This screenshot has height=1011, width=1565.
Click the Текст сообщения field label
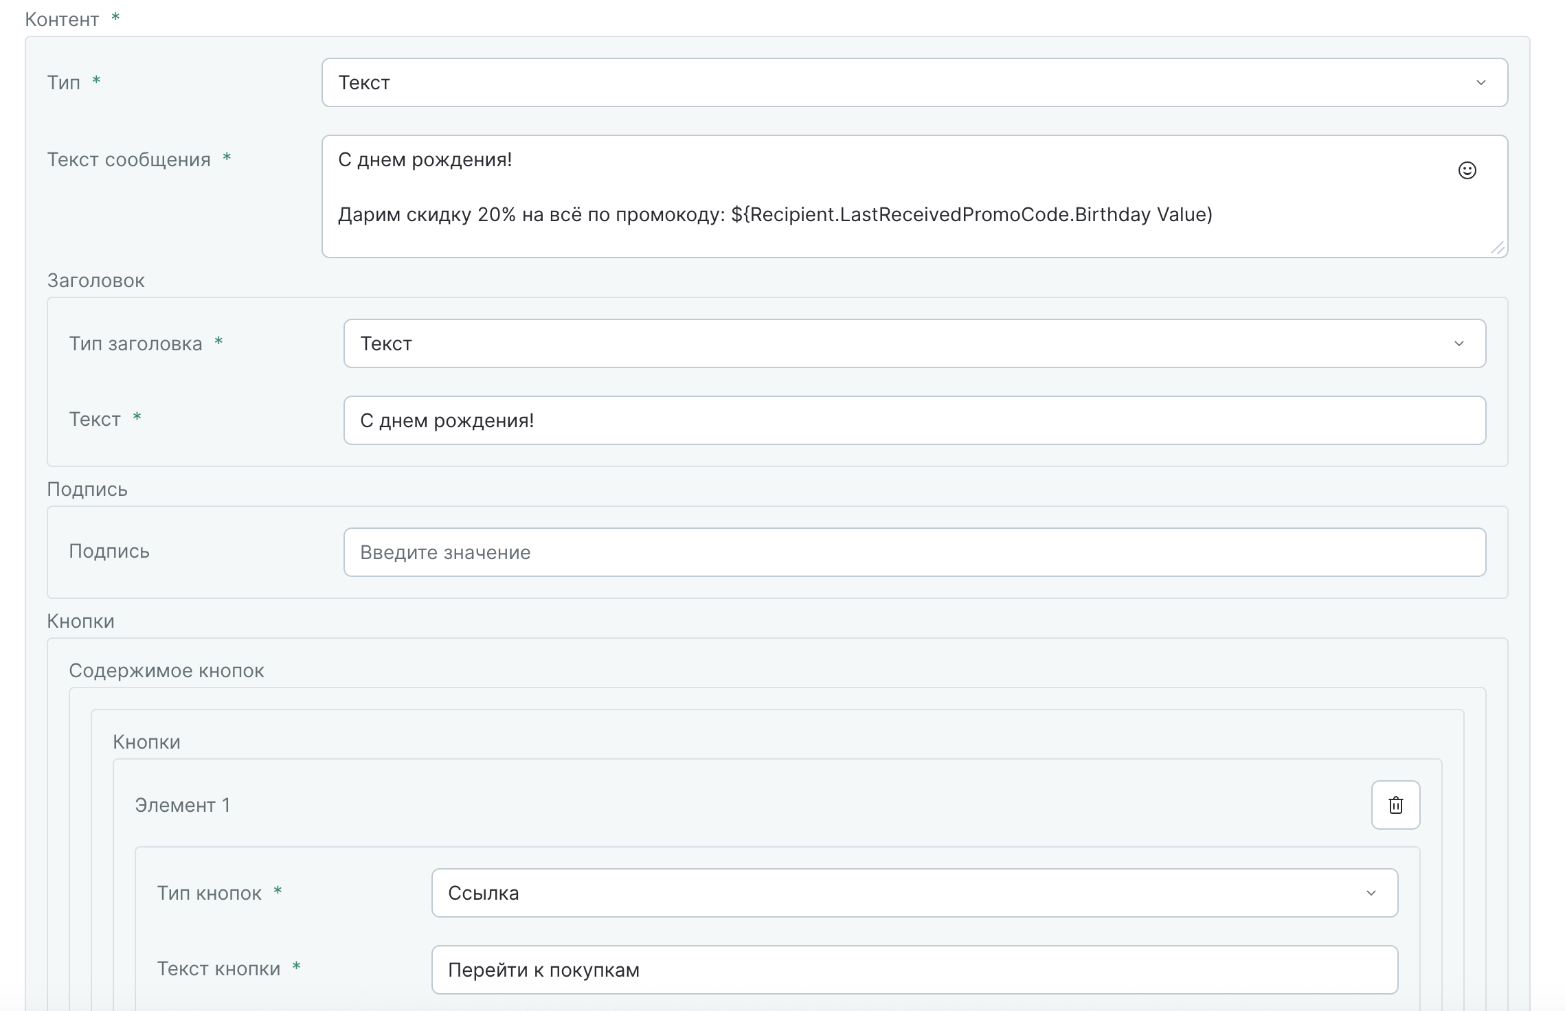pyautogui.click(x=128, y=159)
